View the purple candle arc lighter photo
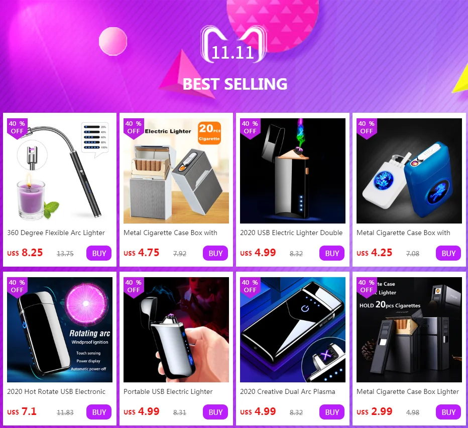468x428 pixels. tap(60, 171)
